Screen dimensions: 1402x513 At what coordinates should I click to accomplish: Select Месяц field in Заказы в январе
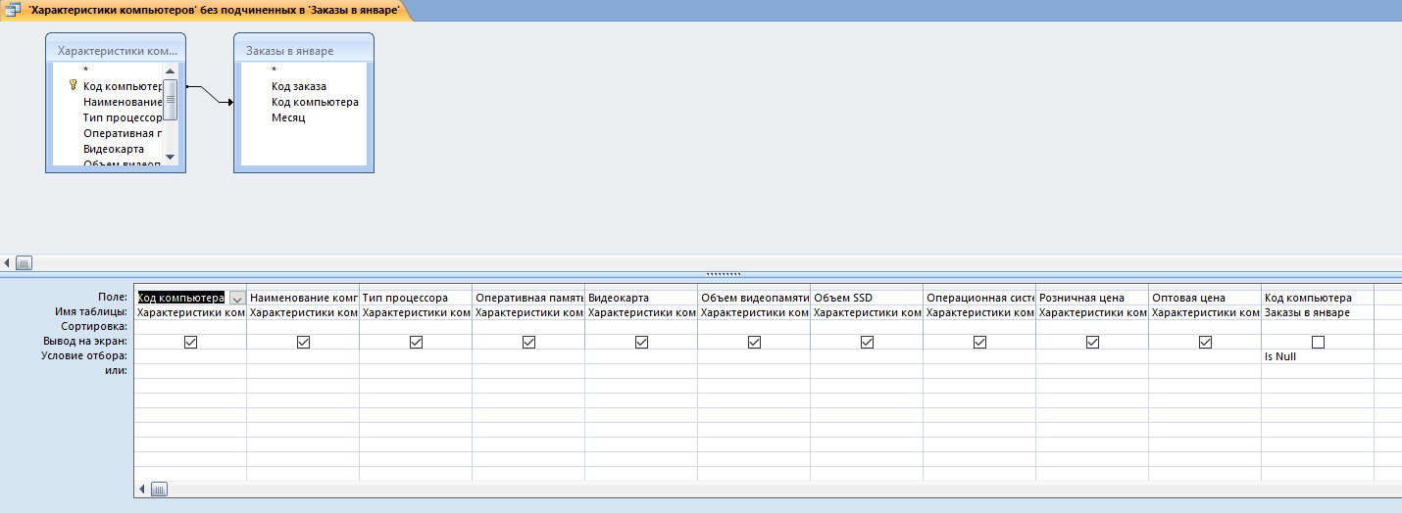[x=288, y=117]
